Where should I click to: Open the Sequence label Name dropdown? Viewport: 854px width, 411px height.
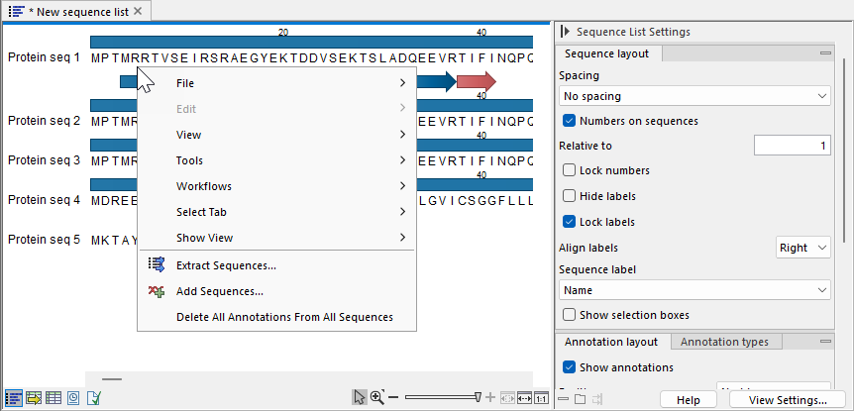click(x=694, y=290)
